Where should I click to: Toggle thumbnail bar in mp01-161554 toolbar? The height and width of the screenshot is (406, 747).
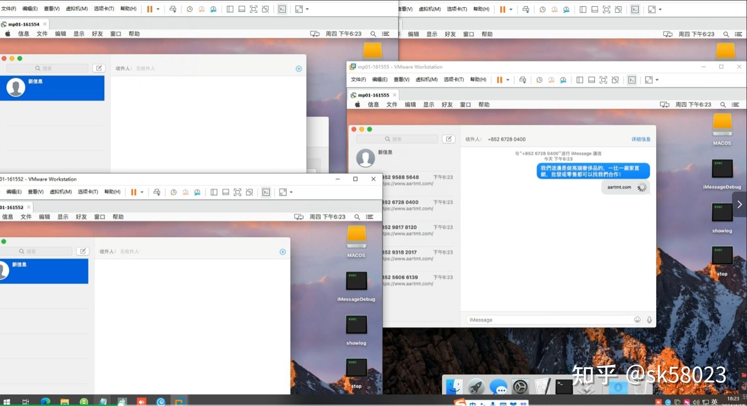point(242,9)
